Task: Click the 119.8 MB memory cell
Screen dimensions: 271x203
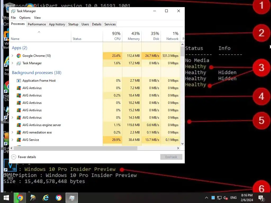Action: coord(132,125)
